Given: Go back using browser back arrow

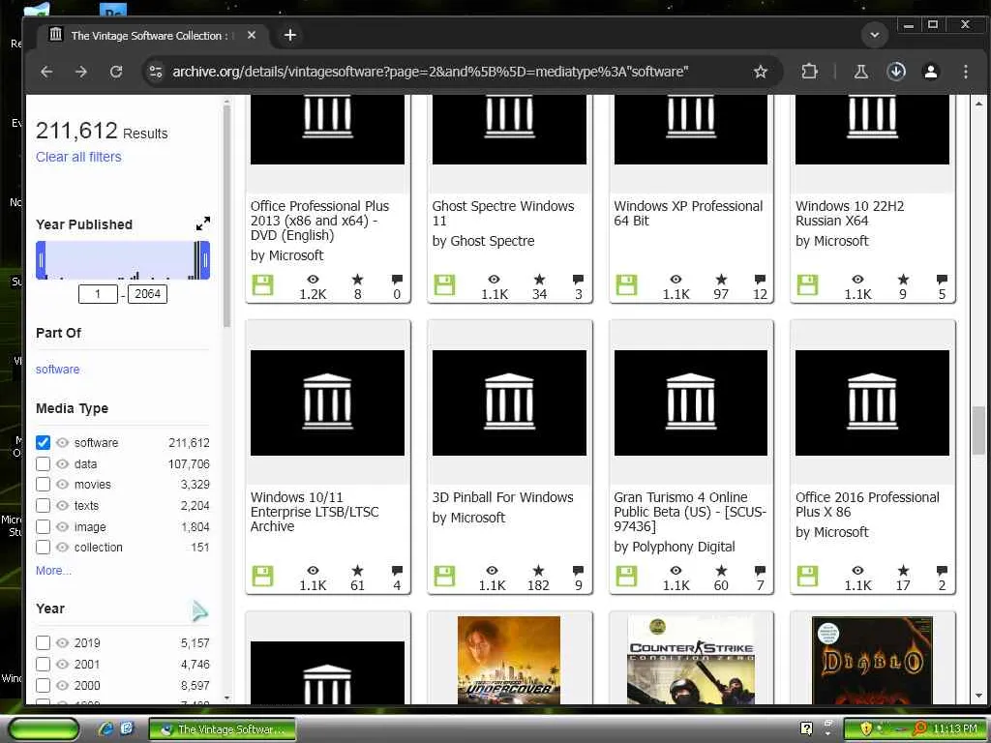Looking at the screenshot, I should [46, 72].
